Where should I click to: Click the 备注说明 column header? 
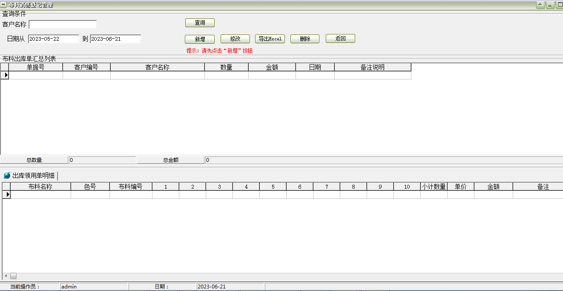[373, 67]
